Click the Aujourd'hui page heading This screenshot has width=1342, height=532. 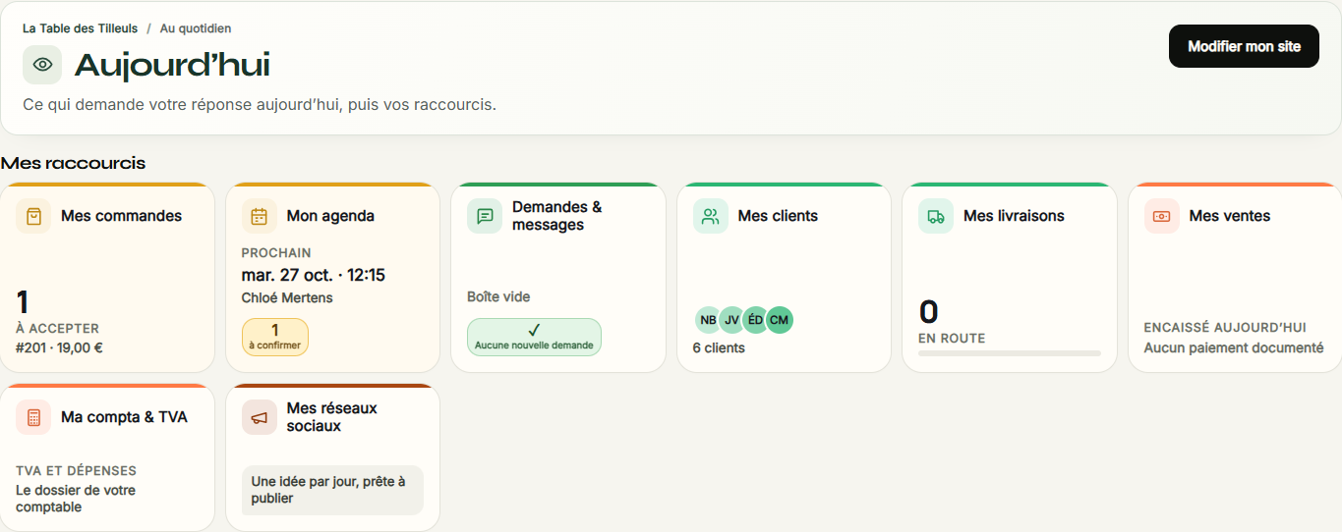tap(172, 65)
